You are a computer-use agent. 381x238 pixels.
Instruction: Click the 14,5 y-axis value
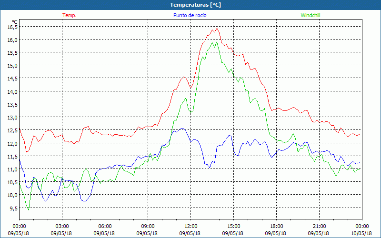pos(12,79)
